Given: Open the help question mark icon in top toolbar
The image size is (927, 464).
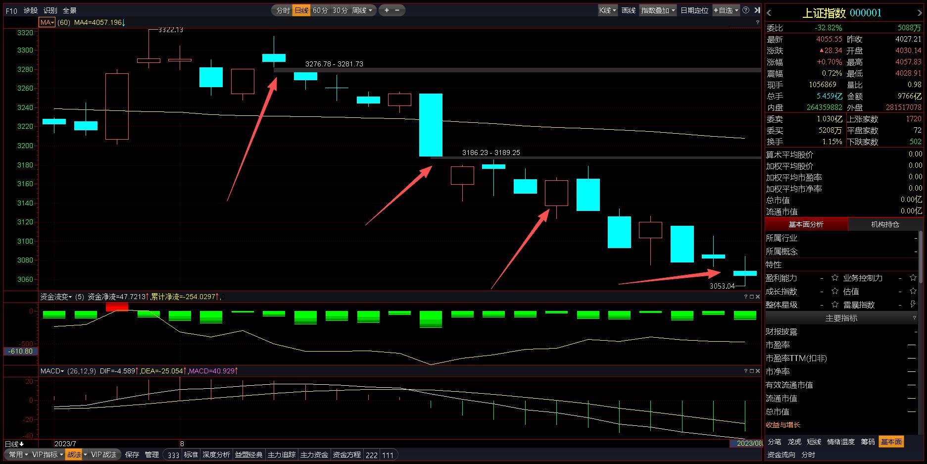Looking at the screenshot, I should click(746, 10).
